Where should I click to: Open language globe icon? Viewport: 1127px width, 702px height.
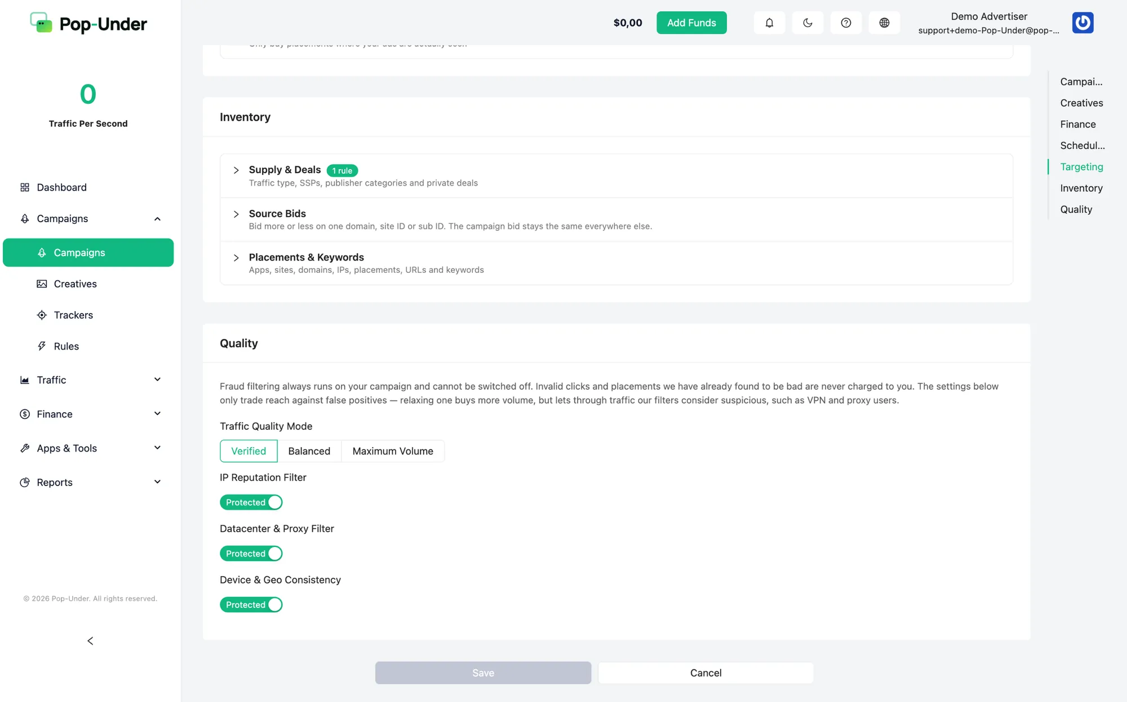click(x=884, y=23)
